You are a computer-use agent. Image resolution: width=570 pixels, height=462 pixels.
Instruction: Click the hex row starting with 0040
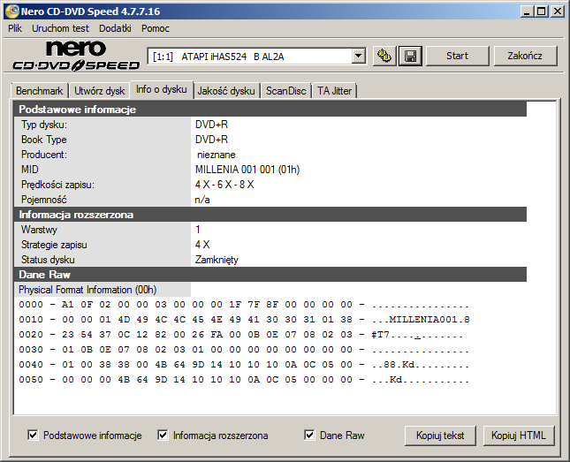[244, 364]
